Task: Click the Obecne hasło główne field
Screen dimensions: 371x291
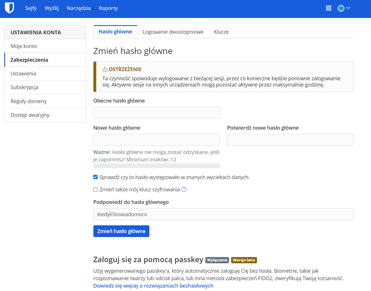Action: (157, 113)
